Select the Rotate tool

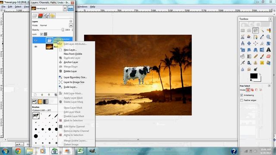tap(268, 43)
